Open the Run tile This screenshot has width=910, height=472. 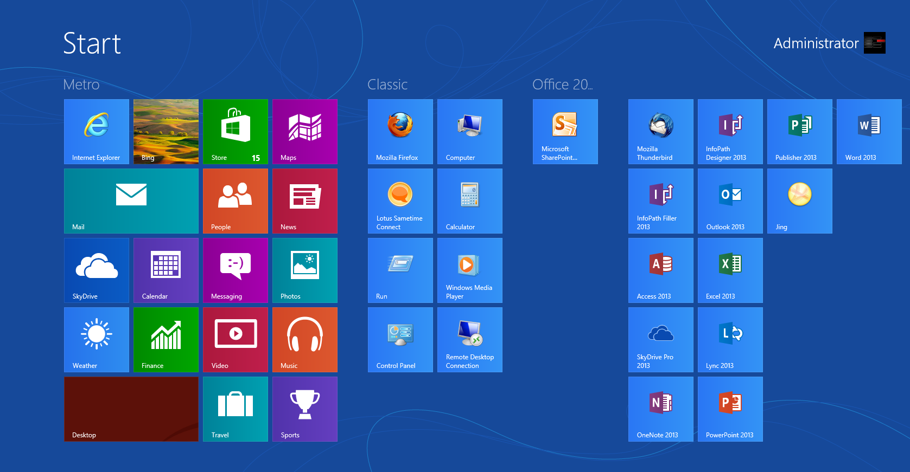pyautogui.click(x=400, y=270)
